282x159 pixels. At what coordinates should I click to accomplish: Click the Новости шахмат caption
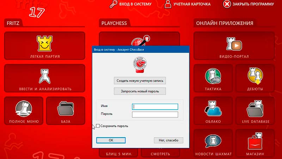[x=214, y=154]
